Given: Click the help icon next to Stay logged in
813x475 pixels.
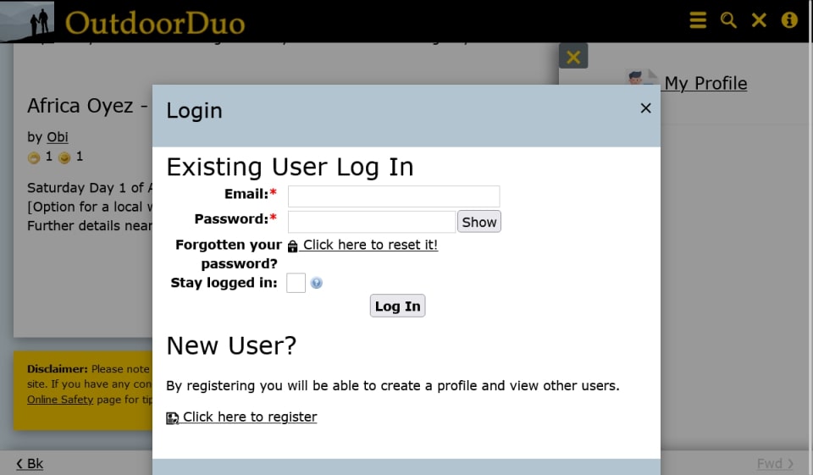Looking at the screenshot, I should [x=316, y=283].
